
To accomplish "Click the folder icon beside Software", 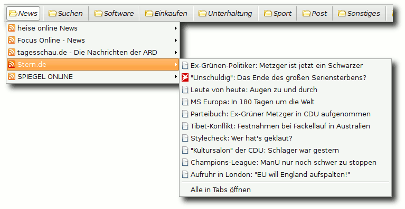I will (98, 13).
